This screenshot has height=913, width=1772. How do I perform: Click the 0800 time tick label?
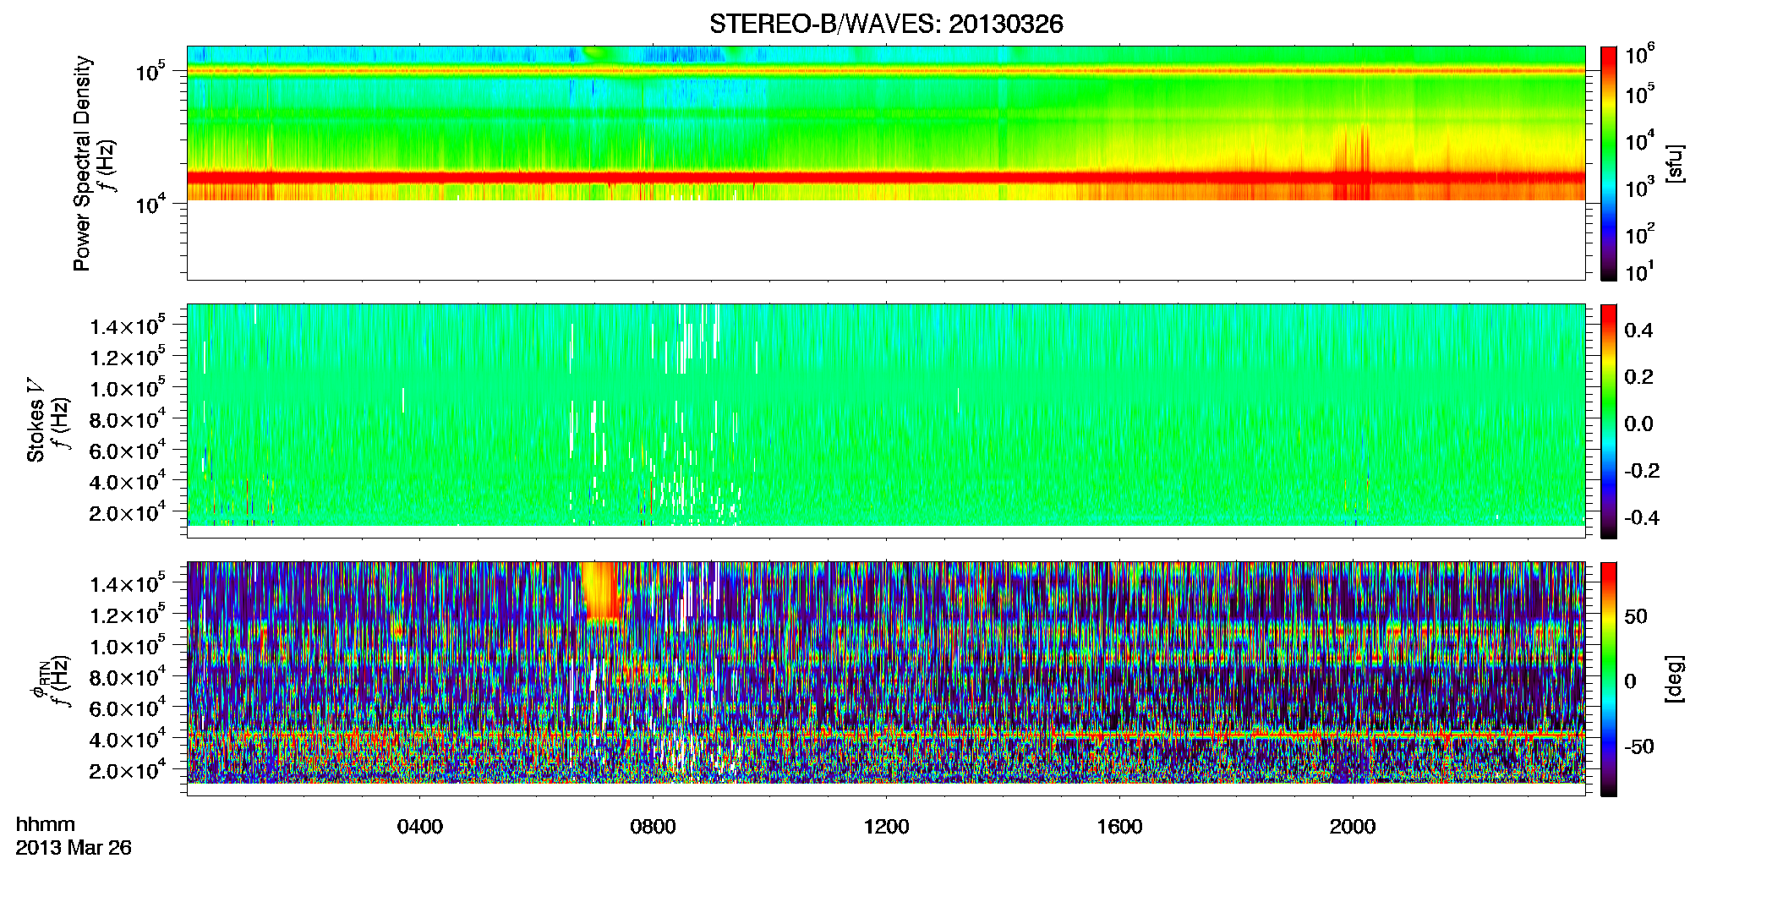[654, 826]
